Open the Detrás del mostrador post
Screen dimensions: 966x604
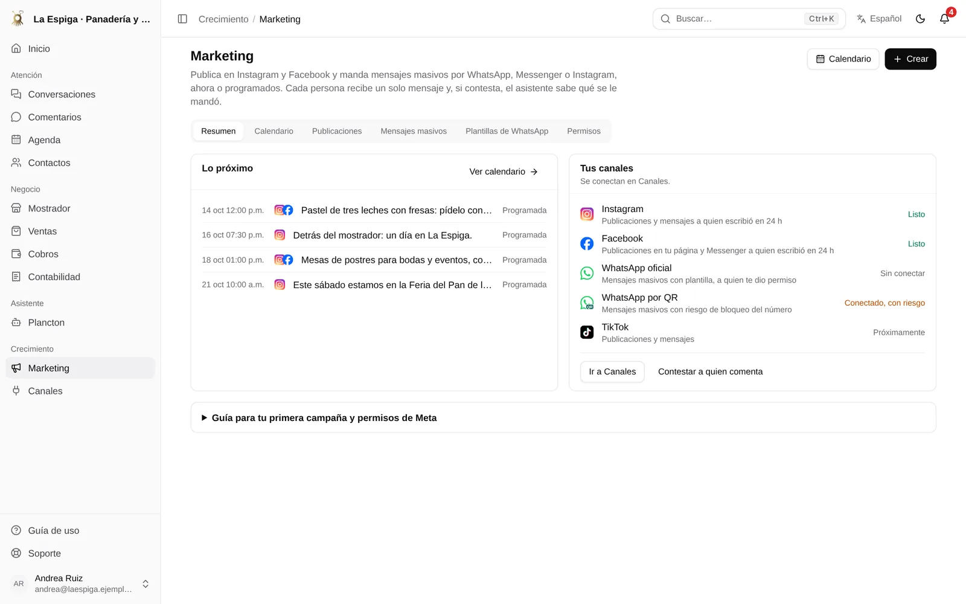[x=374, y=235]
